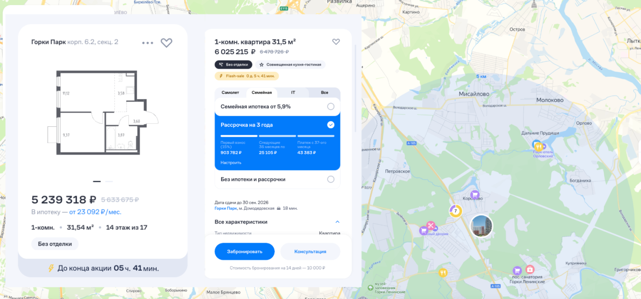Click the purple shop marker beside scissors marker
641x299 pixels.
[423, 231]
